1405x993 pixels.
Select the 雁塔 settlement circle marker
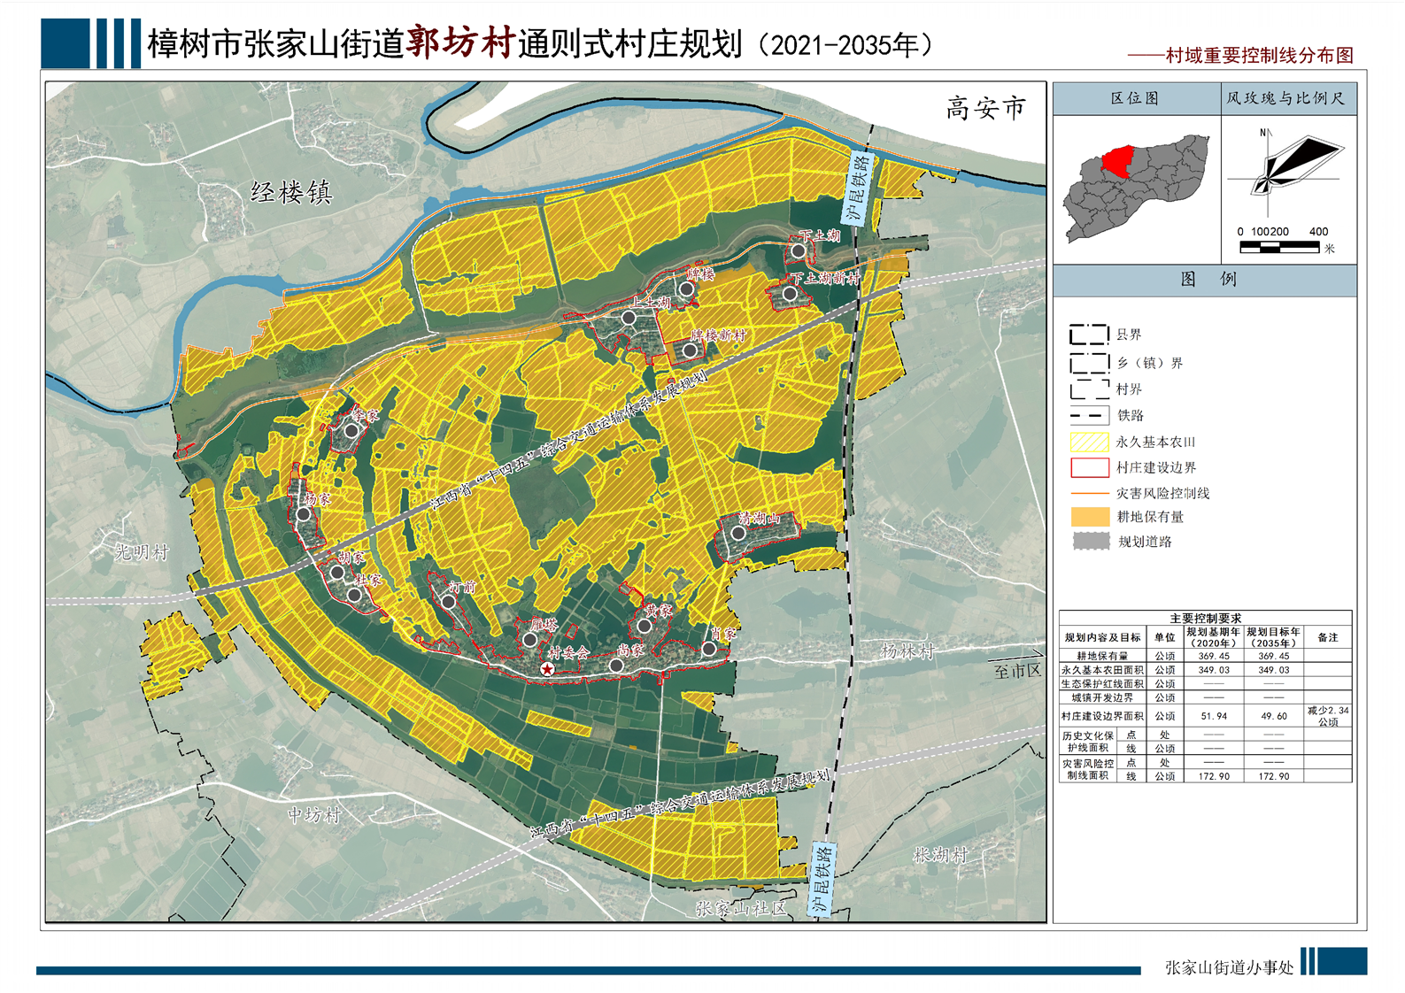tap(529, 639)
